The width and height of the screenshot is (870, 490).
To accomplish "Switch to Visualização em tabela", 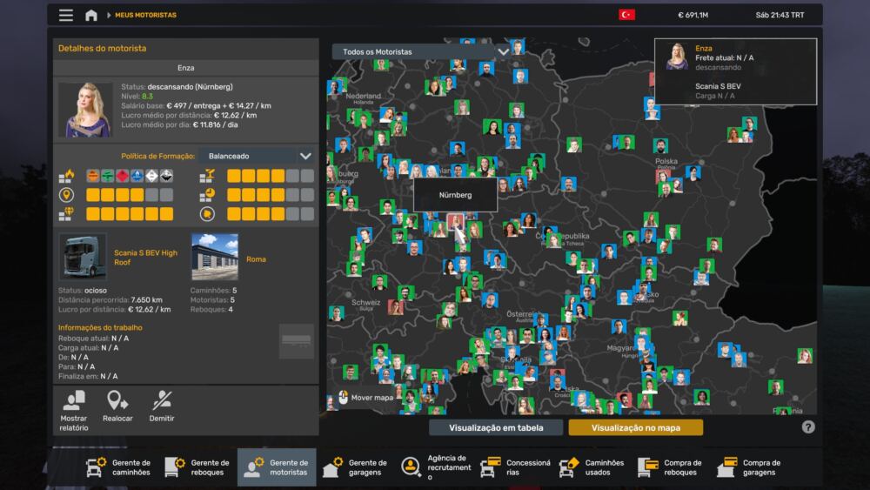I will tap(496, 427).
